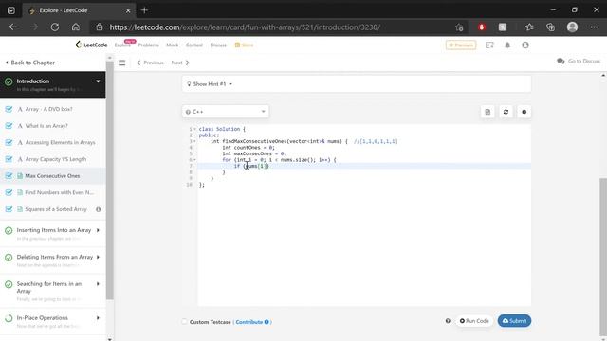The image size is (607, 341).
Task: Open Store in top navigation
Action: (x=245, y=45)
